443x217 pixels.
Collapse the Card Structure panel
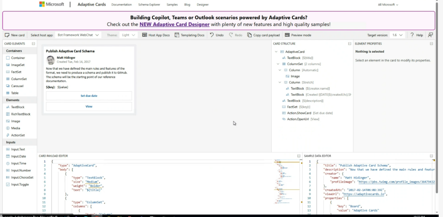[x=350, y=44]
